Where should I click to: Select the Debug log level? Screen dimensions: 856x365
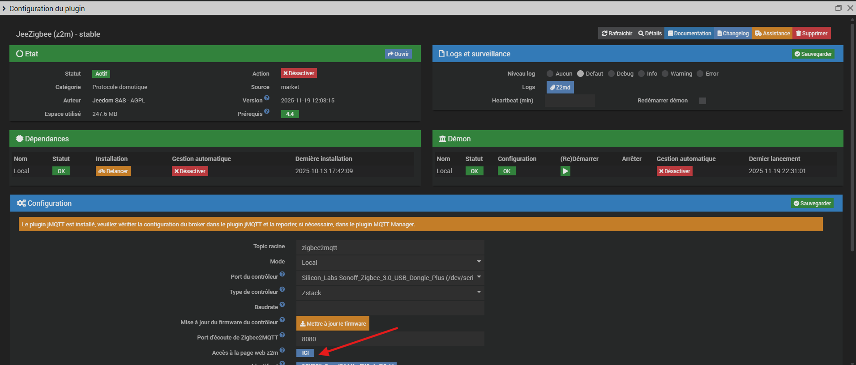pyautogui.click(x=612, y=74)
